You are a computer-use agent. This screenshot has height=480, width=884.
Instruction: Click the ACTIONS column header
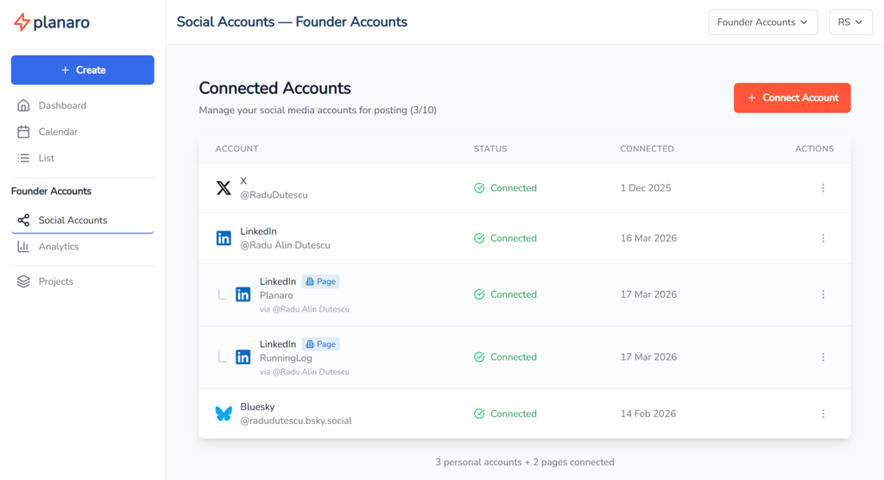click(x=815, y=148)
